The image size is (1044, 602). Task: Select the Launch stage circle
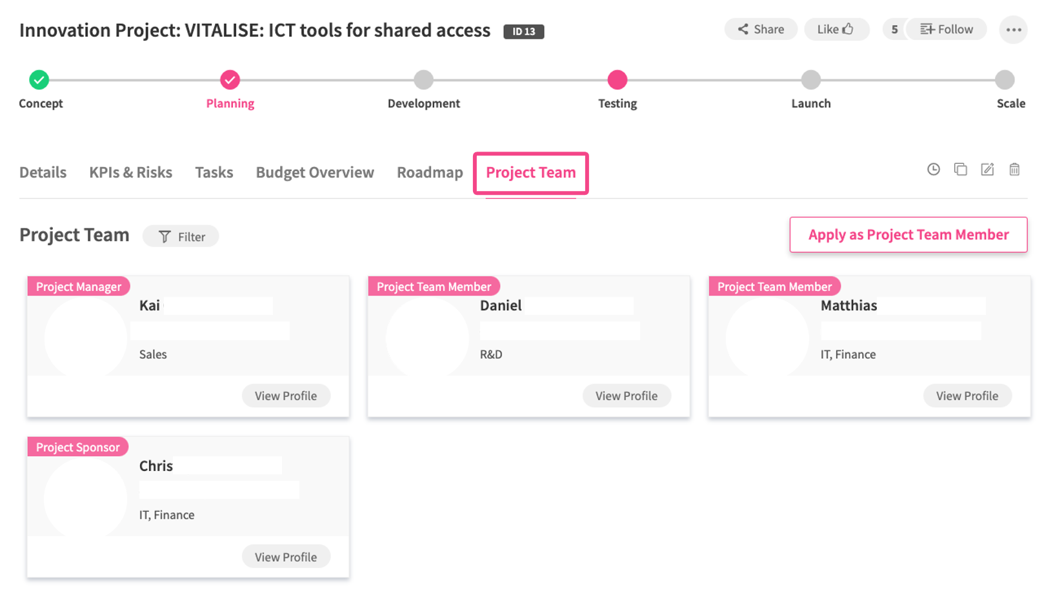810,80
